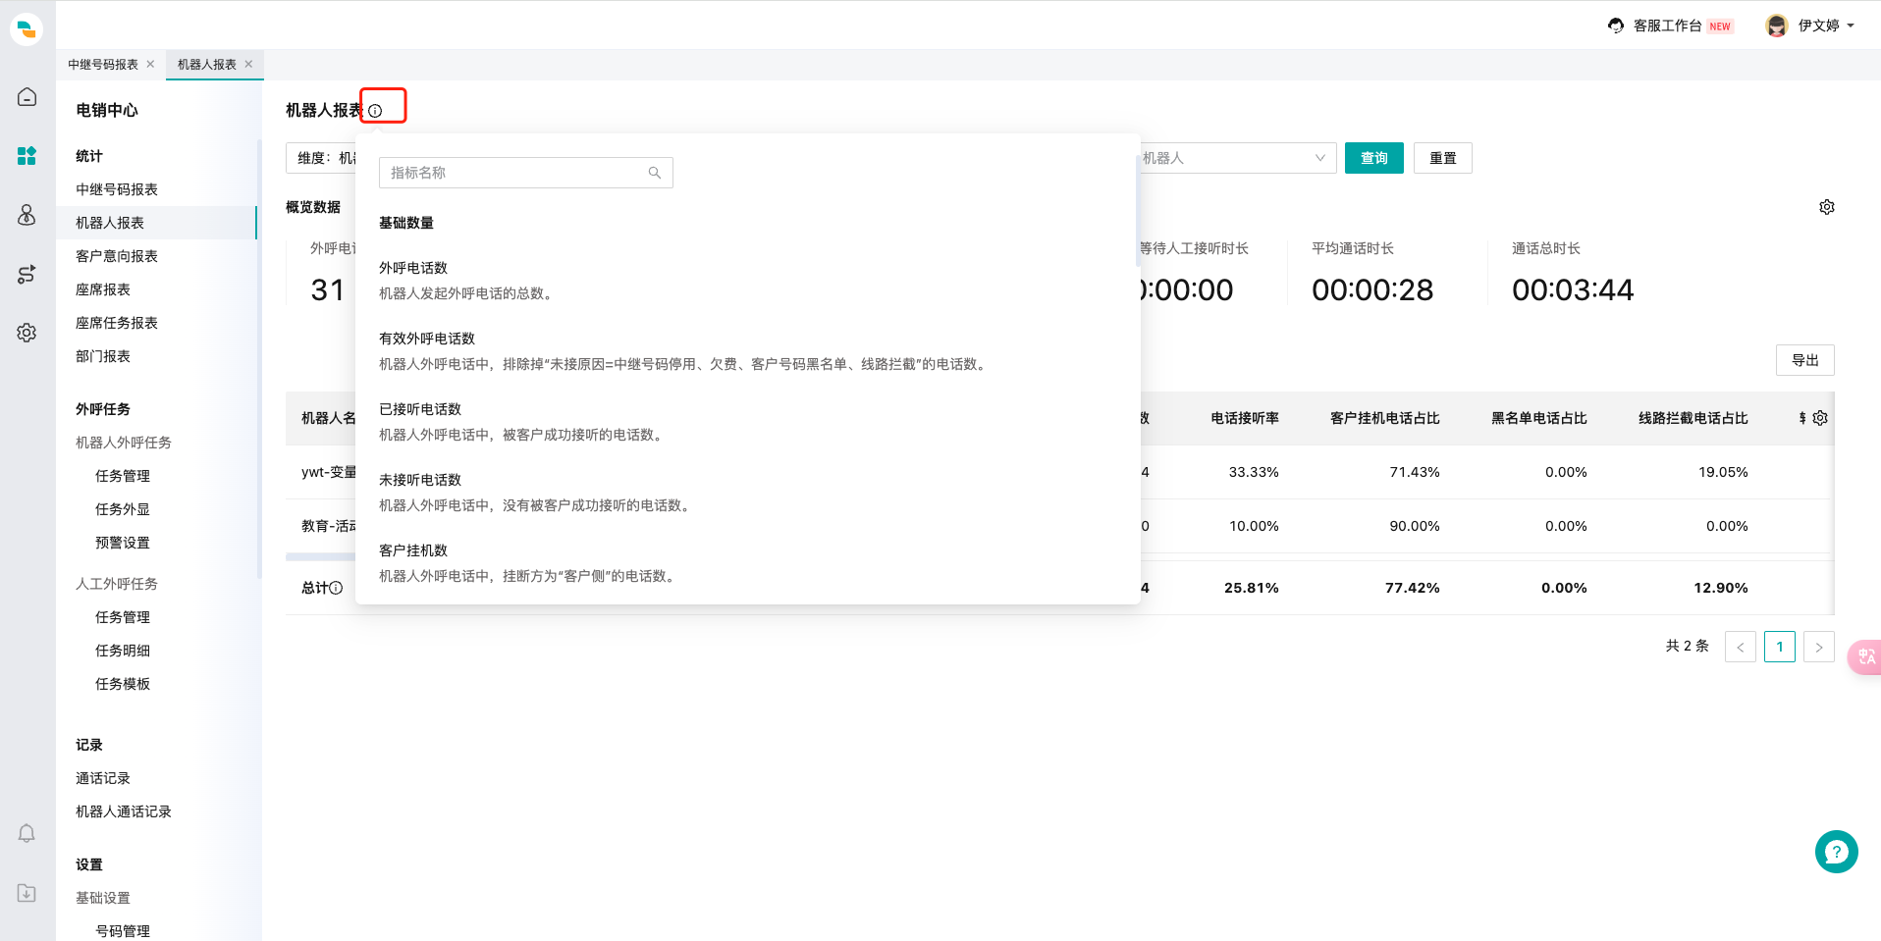Open 号码管理 in sidebar
This screenshot has width=1881, height=941.
pos(123,931)
